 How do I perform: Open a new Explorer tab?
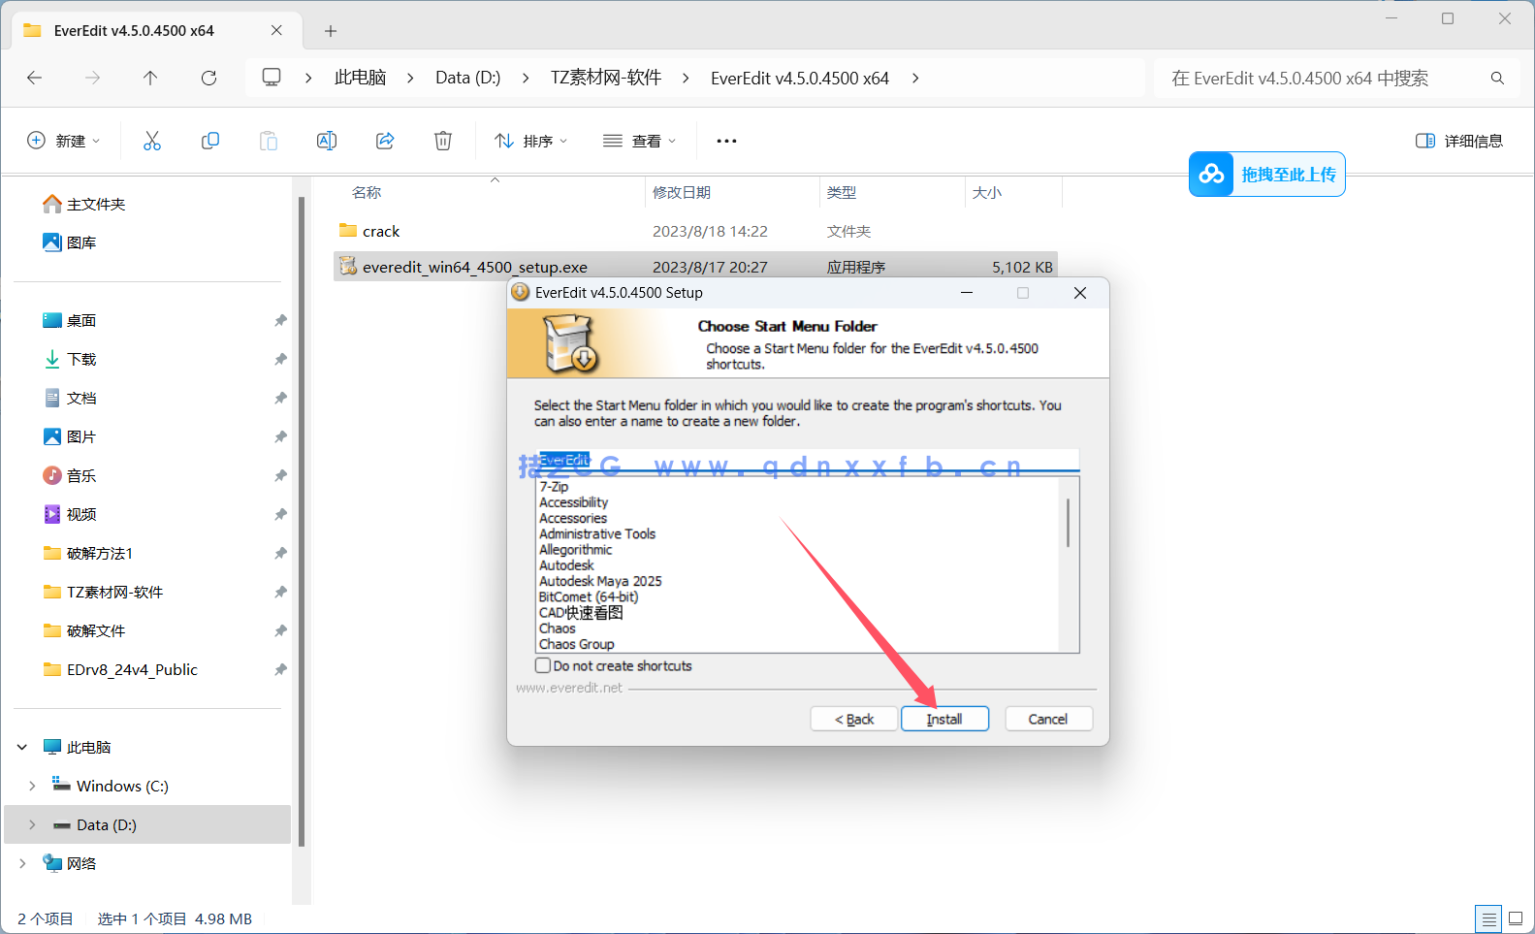pyautogui.click(x=331, y=31)
